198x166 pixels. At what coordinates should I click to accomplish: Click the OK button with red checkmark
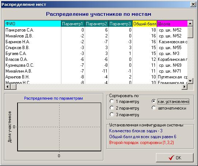pyautogui.click(x=175, y=158)
